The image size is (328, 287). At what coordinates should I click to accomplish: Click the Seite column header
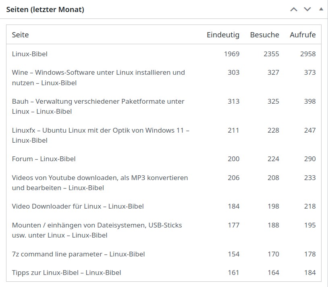(21, 35)
